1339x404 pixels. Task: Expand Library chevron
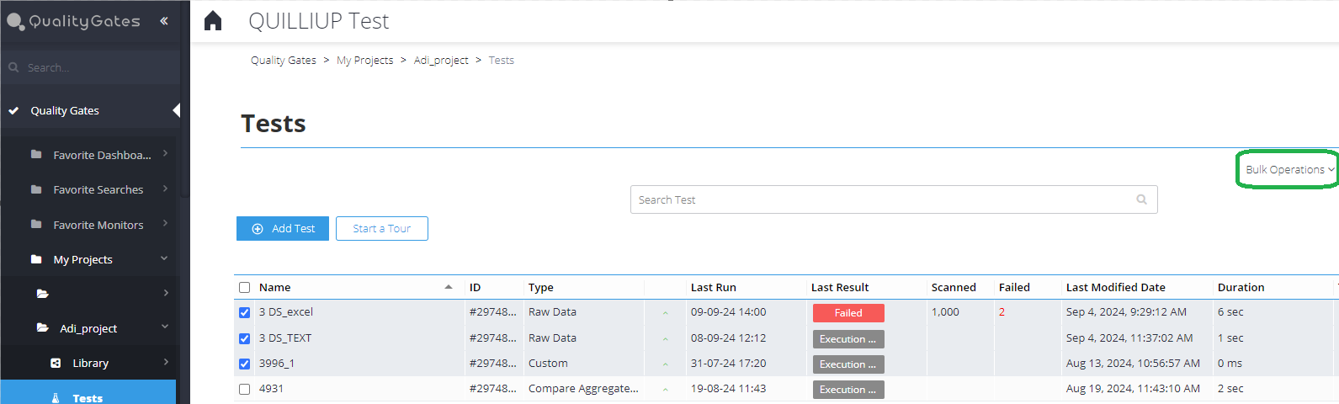(x=166, y=362)
